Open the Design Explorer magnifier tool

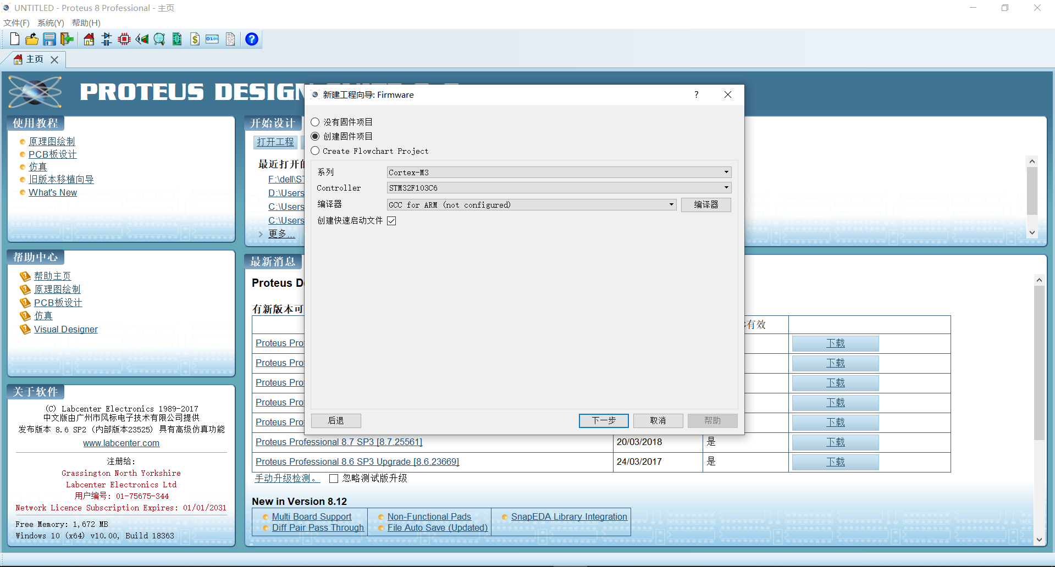[159, 39]
